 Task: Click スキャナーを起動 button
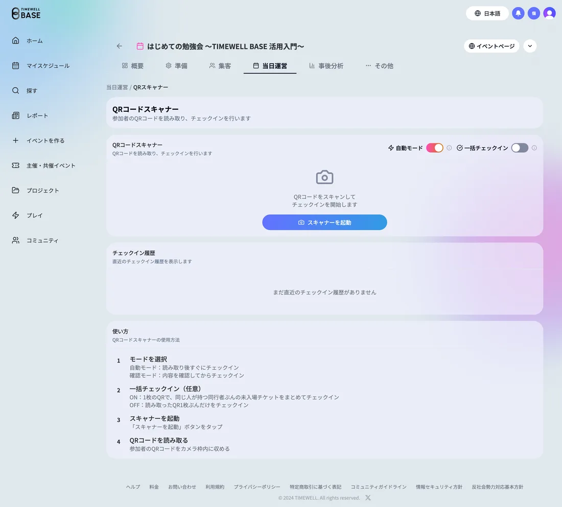tap(324, 222)
